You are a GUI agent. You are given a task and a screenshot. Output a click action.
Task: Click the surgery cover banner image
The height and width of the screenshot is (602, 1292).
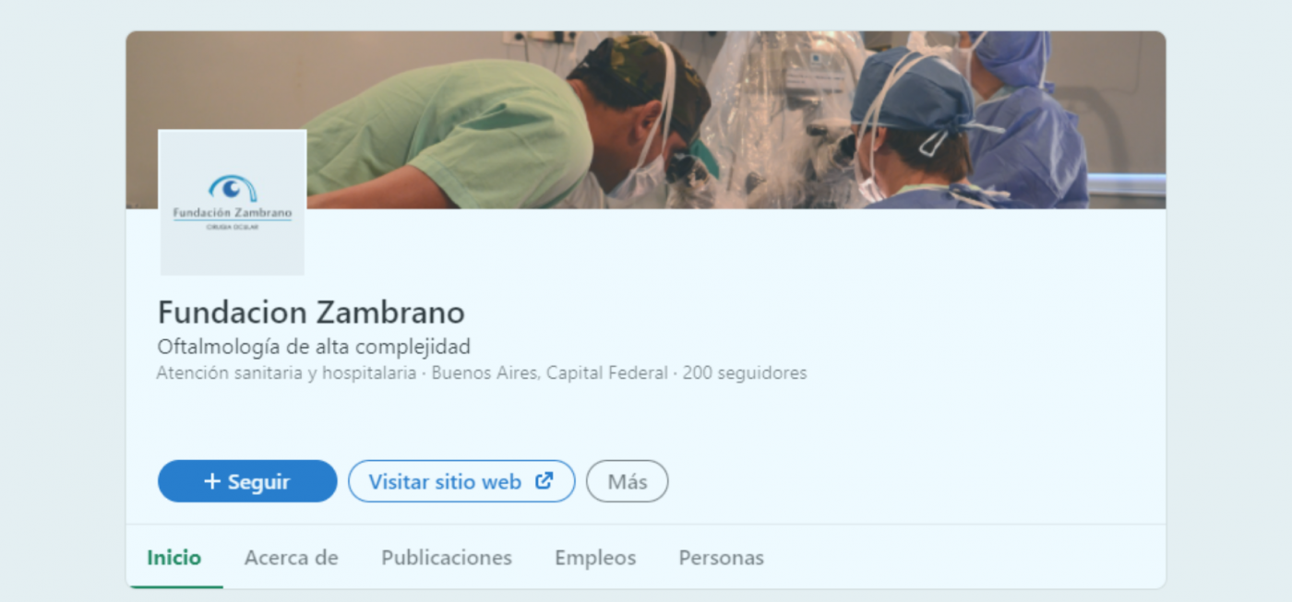[x=646, y=120]
